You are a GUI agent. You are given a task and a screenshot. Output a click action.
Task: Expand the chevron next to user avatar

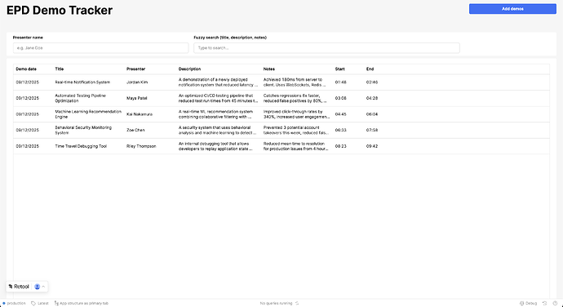(43, 287)
